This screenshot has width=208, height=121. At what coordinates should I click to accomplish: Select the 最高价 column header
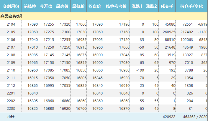[x=62, y=6]
